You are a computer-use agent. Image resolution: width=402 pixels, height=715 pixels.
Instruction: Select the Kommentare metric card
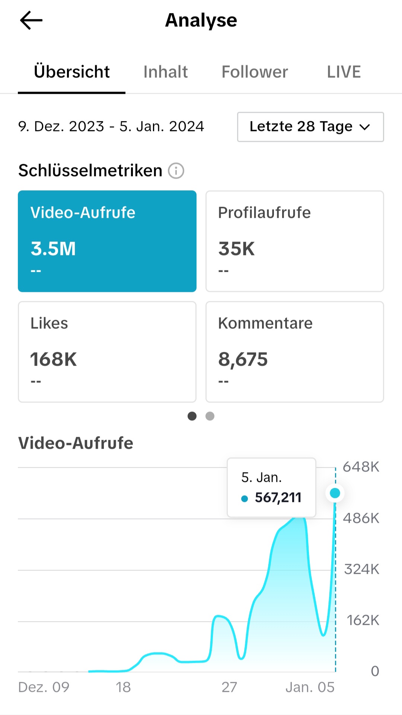(x=294, y=352)
